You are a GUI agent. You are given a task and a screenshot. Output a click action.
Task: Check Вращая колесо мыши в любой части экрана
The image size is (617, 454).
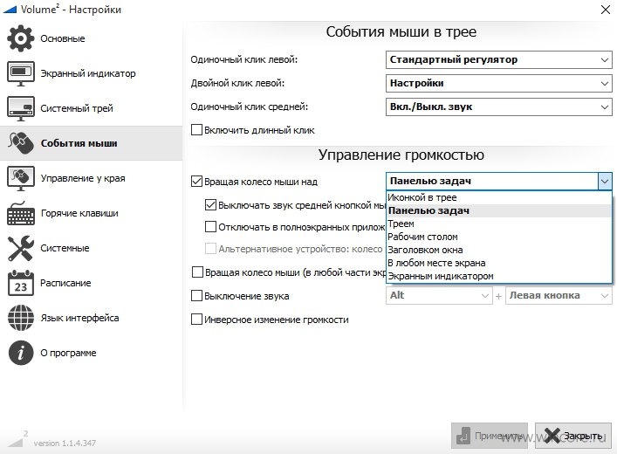[x=197, y=272]
